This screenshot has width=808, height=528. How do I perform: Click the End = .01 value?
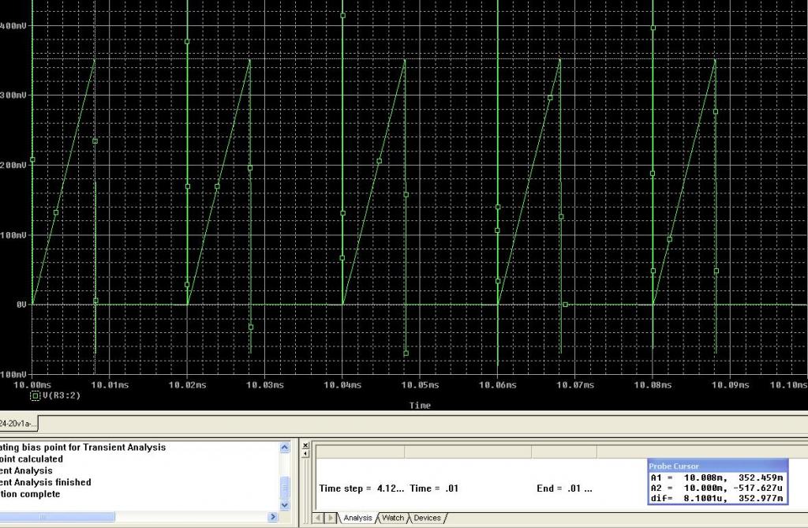tap(564, 489)
